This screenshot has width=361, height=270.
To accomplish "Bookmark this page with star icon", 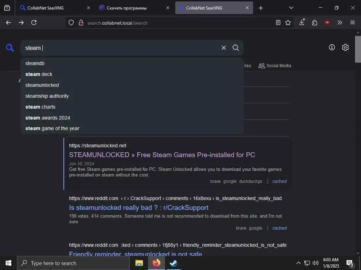I will click(x=288, y=22).
